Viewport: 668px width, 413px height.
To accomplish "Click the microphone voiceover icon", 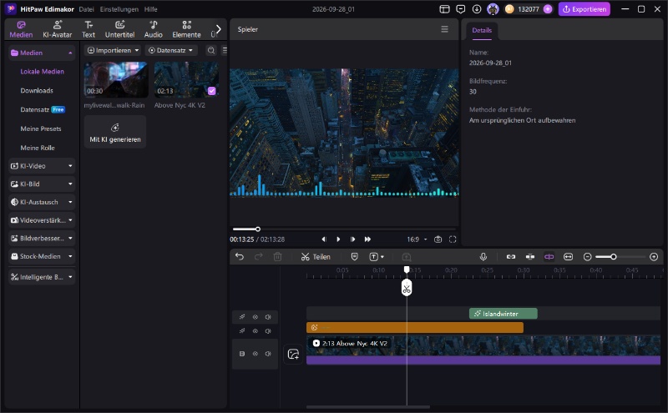I will (483, 257).
